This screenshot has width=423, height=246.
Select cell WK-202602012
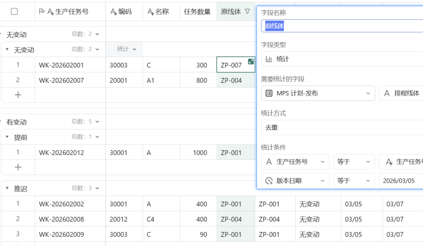(70, 152)
